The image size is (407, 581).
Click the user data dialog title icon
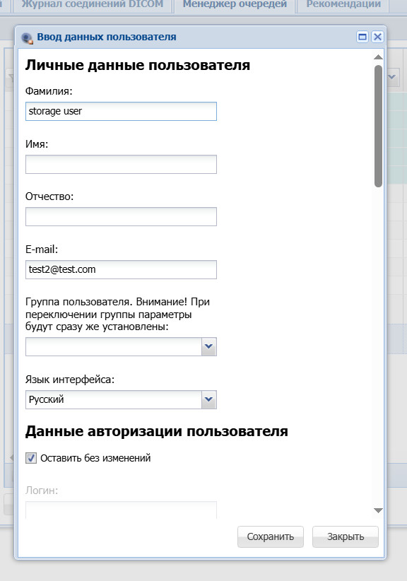(x=27, y=38)
